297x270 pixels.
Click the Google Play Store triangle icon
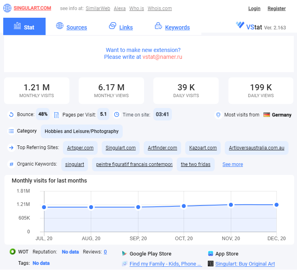(124, 253)
